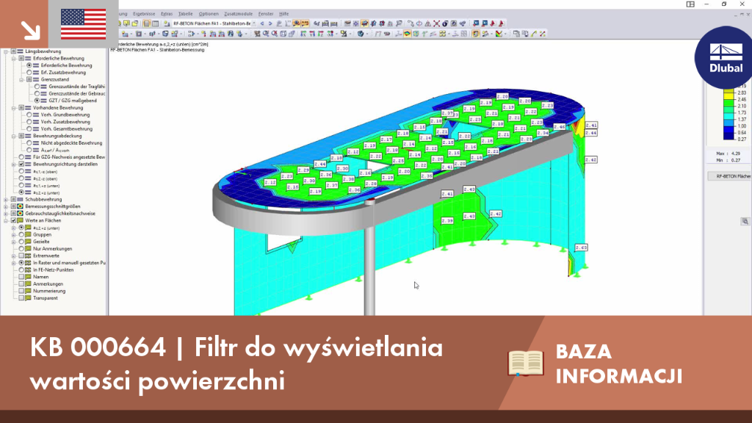Click the open book Baza Informacji icon
This screenshot has width=752, height=423.
[x=526, y=363]
